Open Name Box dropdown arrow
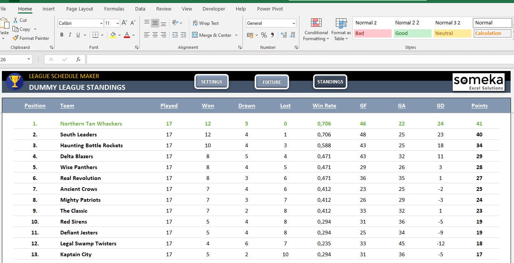514x263 pixels. coord(29,59)
